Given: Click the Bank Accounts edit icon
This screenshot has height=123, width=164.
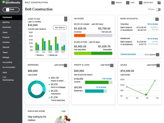Looking at the screenshot, I should tap(157, 19).
